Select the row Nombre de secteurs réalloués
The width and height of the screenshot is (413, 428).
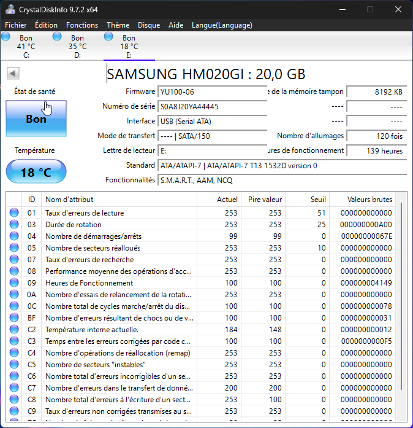(201, 248)
